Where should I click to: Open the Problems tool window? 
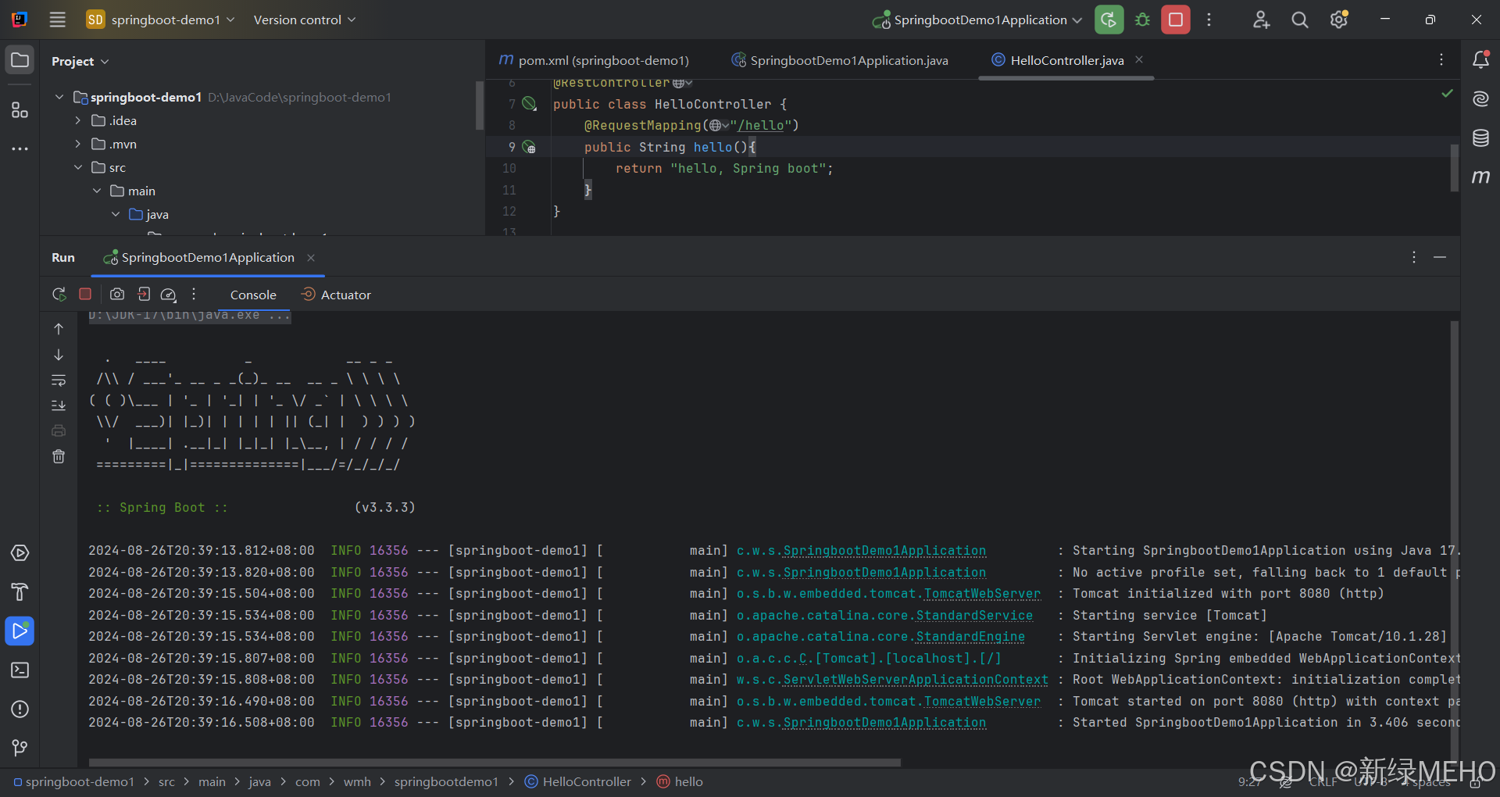pos(20,709)
